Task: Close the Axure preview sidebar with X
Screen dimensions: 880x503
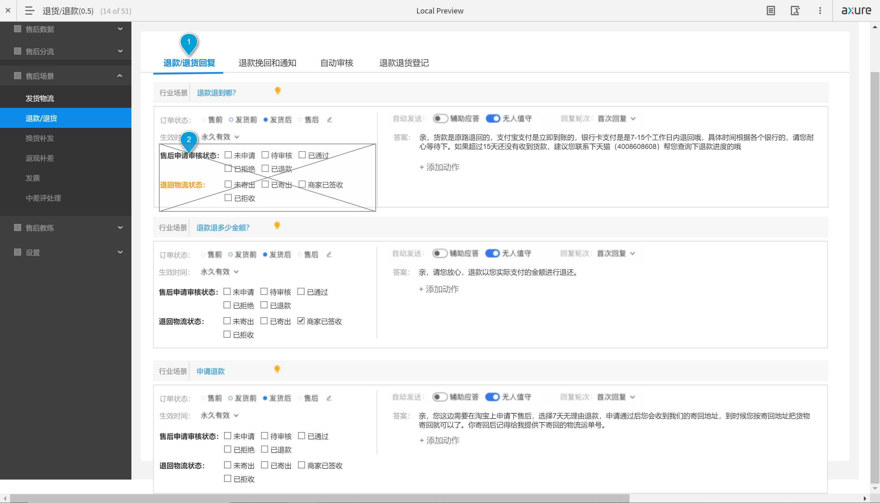Action: (x=8, y=10)
